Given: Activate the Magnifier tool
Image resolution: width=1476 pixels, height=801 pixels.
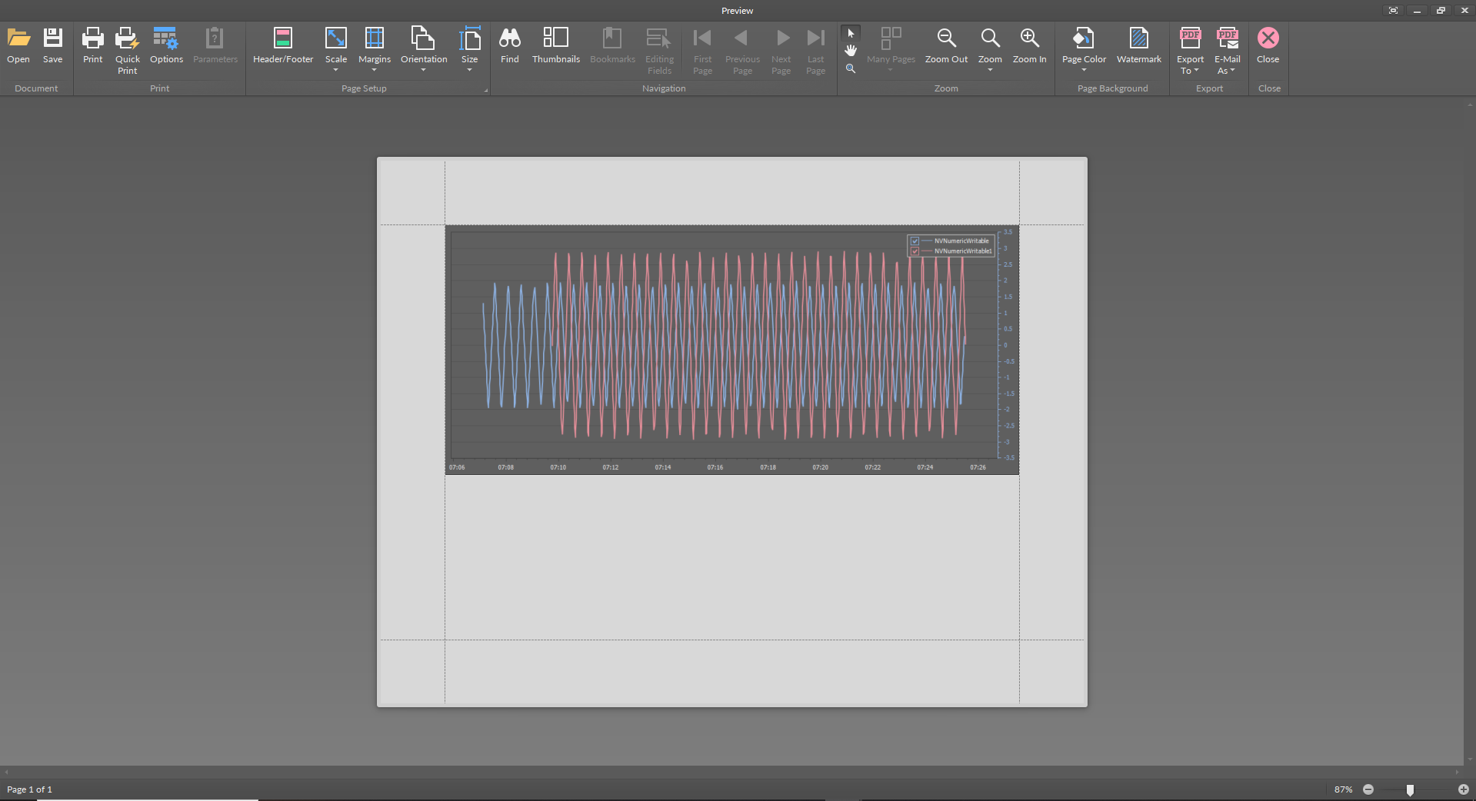Looking at the screenshot, I should [851, 68].
